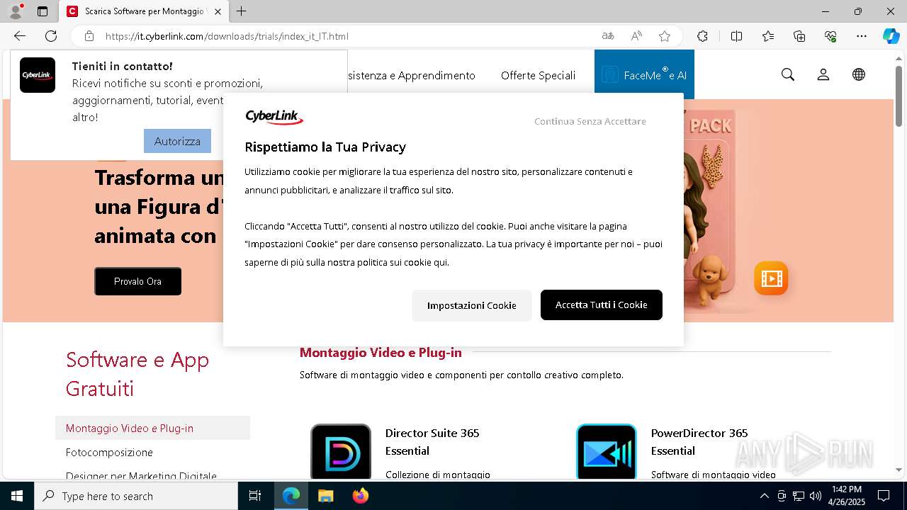Open Edge settings and more menu
907x510 pixels.
[862, 36]
